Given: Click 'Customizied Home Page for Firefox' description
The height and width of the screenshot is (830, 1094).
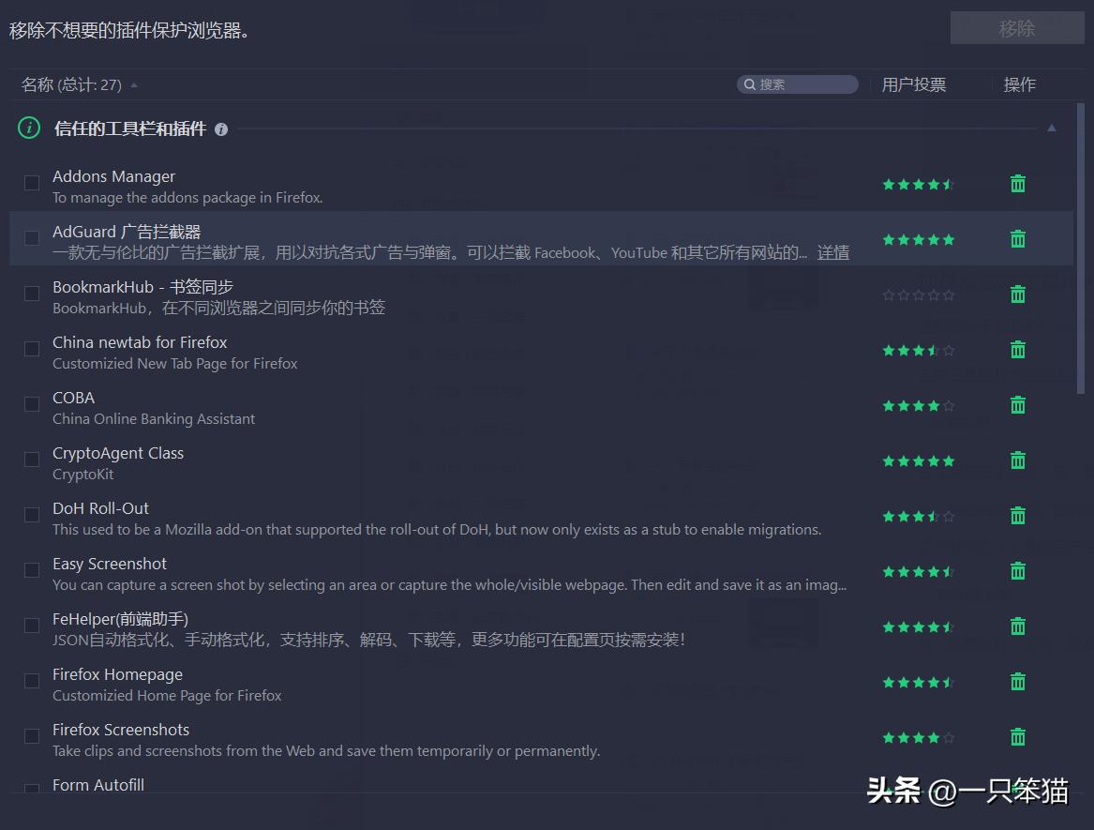Looking at the screenshot, I should point(167,696).
